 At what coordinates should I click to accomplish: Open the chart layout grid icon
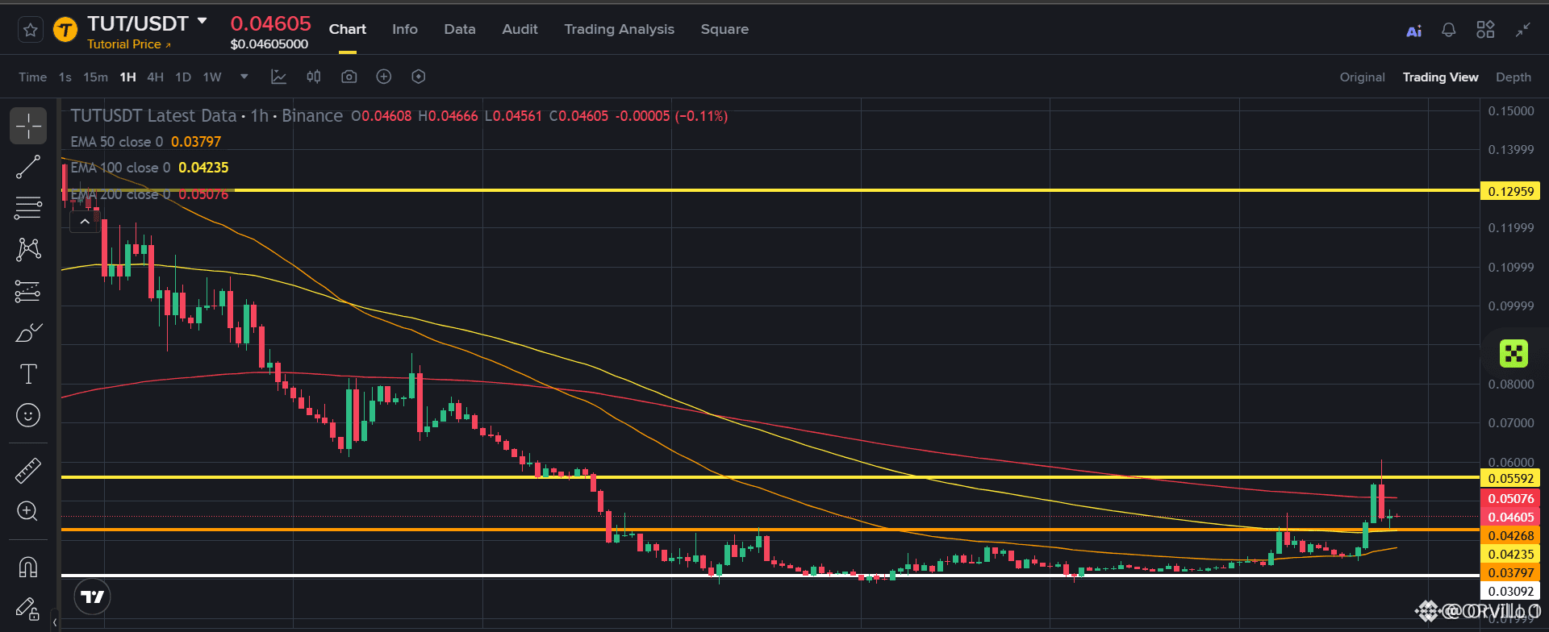pos(1485,30)
